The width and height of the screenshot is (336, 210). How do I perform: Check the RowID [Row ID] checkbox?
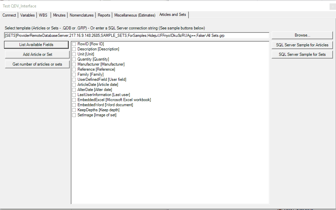pyautogui.click(x=74, y=44)
